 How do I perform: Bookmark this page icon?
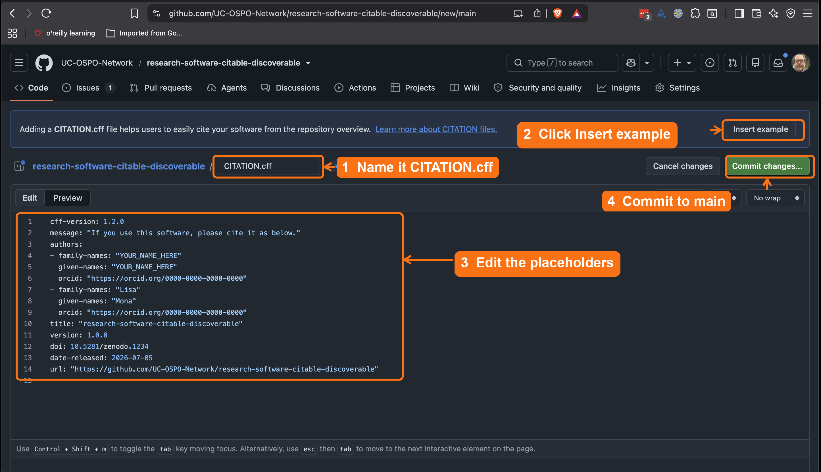click(134, 13)
